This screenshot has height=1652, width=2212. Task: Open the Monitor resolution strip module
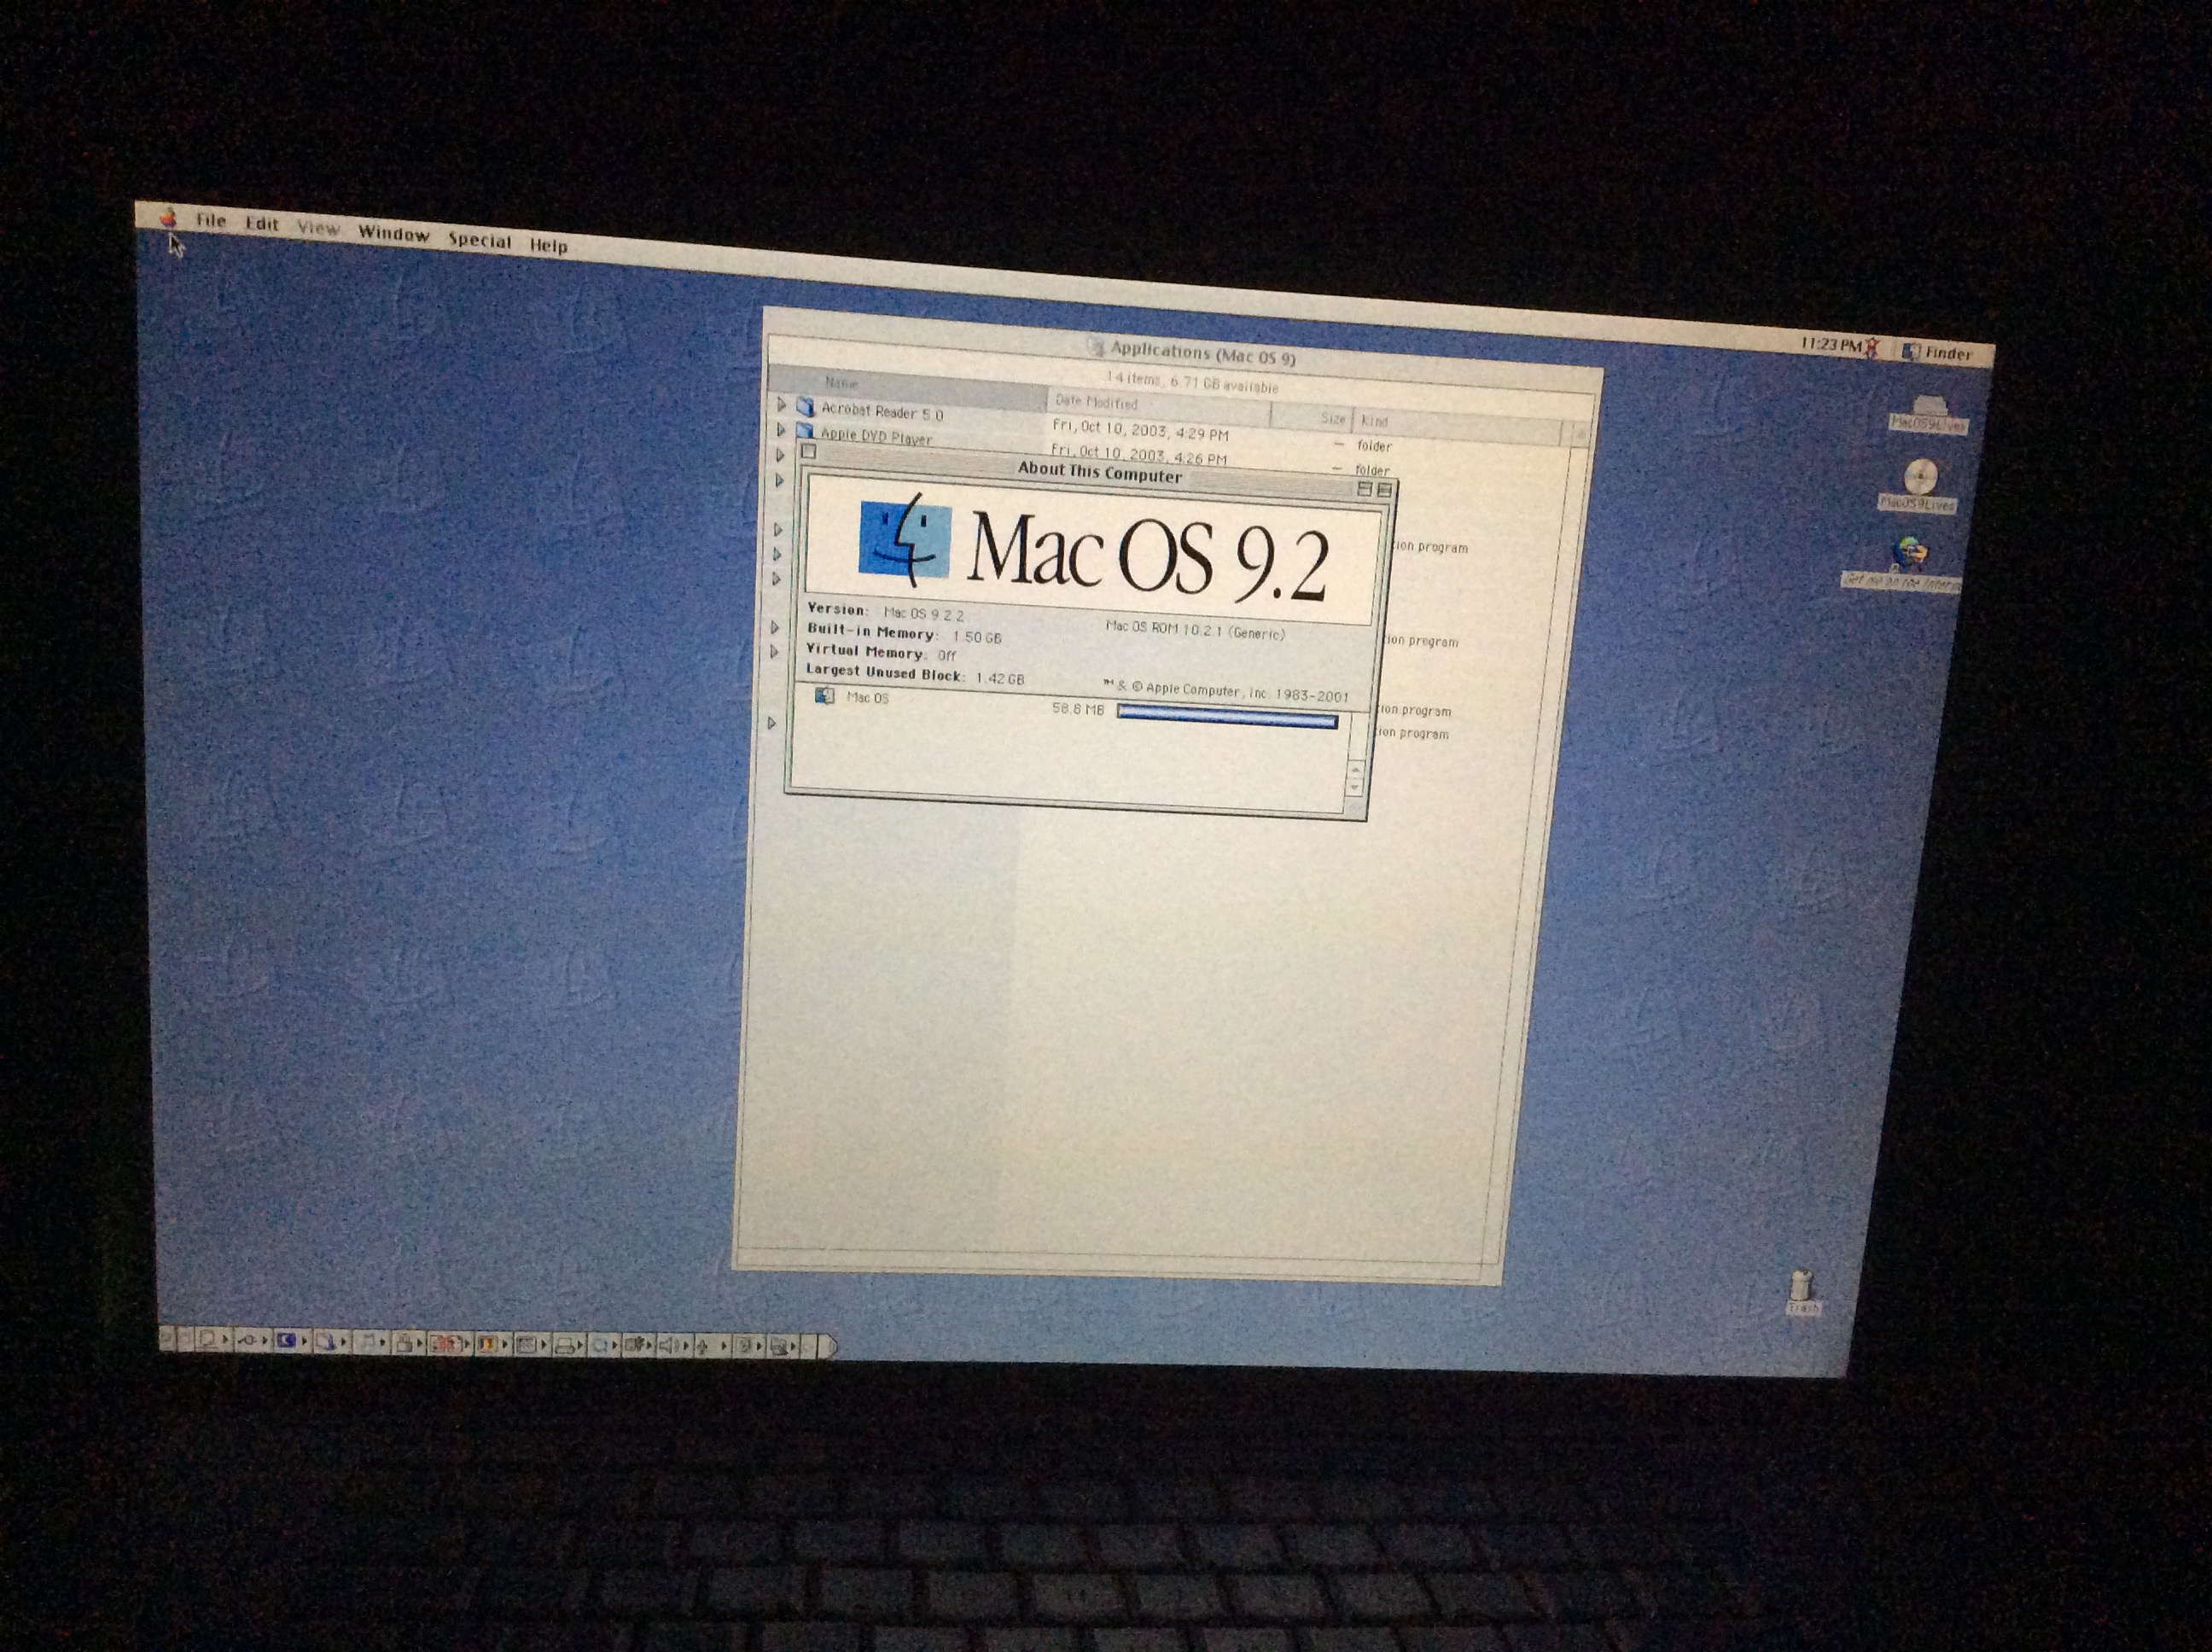click(x=533, y=1345)
